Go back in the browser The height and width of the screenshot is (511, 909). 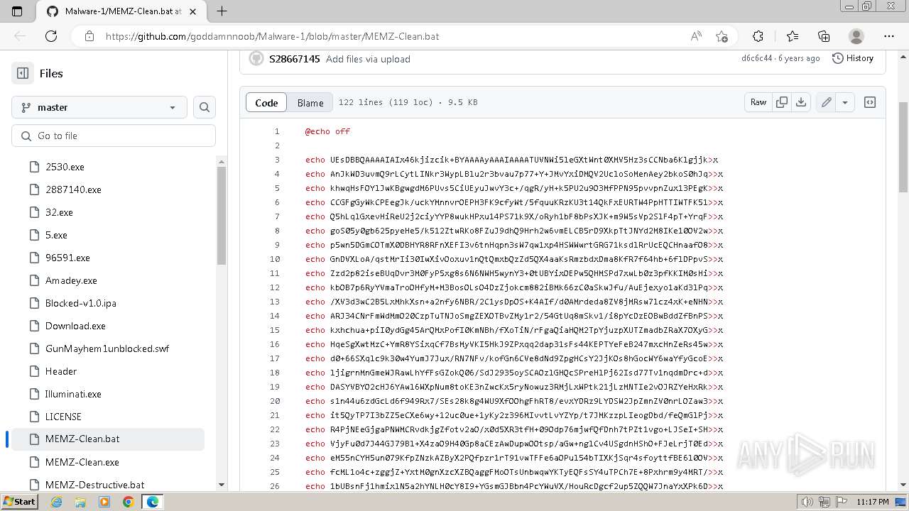(20, 36)
